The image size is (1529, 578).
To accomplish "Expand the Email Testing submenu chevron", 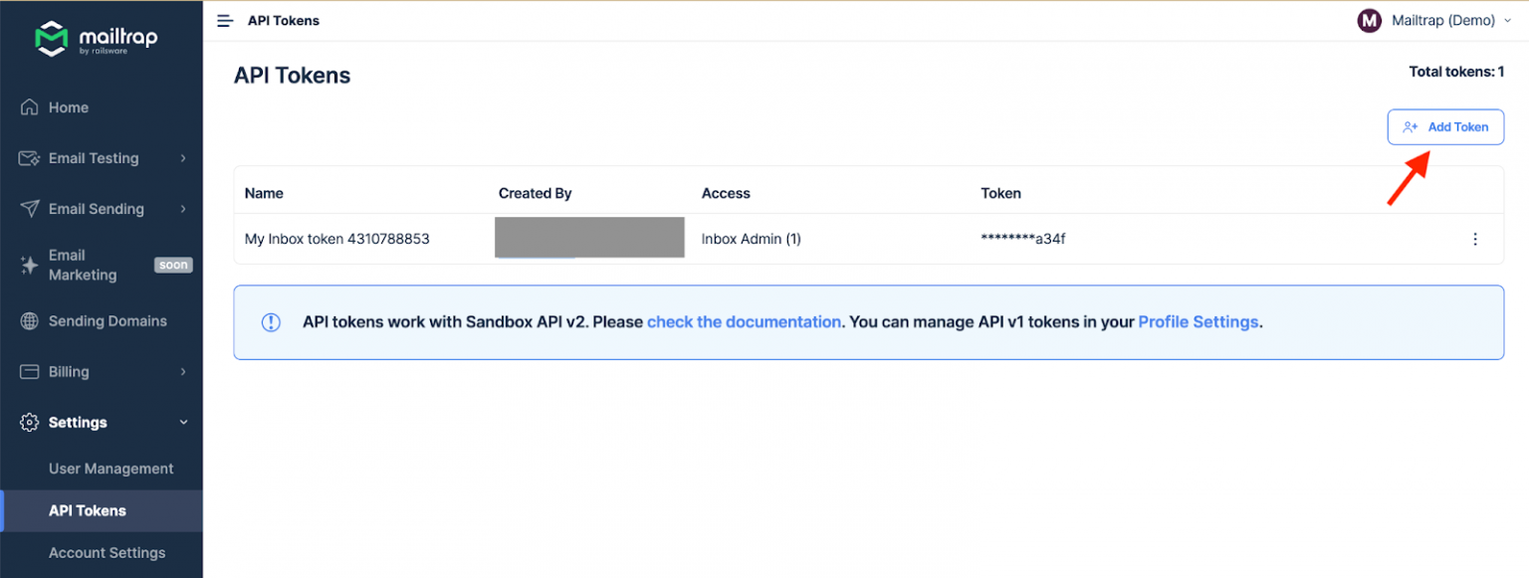I will (x=183, y=158).
